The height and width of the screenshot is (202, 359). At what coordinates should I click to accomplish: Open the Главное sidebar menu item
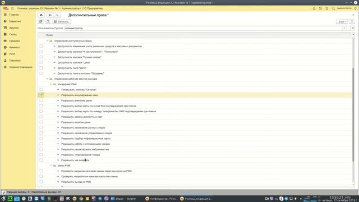point(14,15)
